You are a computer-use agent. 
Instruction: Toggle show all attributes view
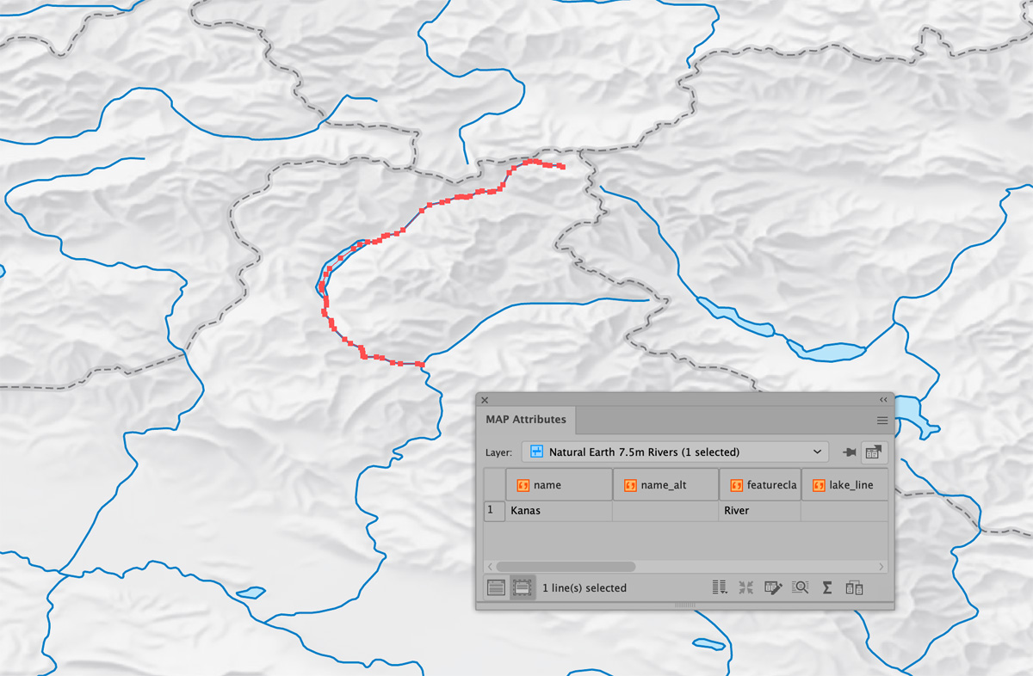(x=496, y=588)
